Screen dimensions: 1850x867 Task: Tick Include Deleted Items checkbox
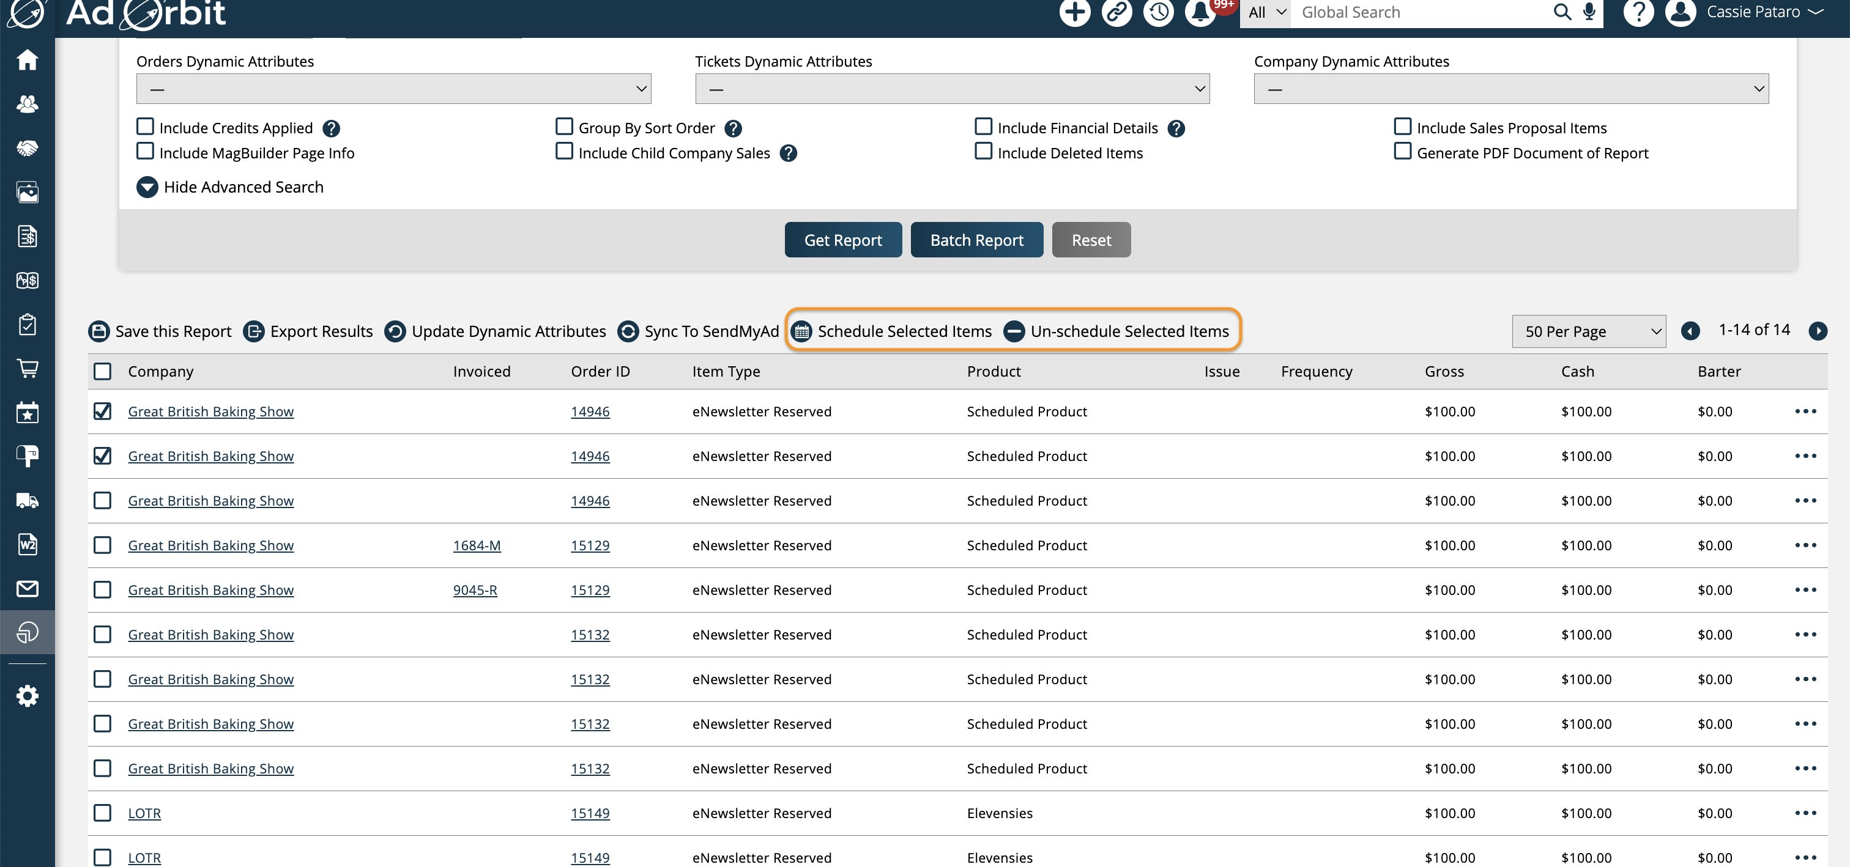pyautogui.click(x=983, y=152)
